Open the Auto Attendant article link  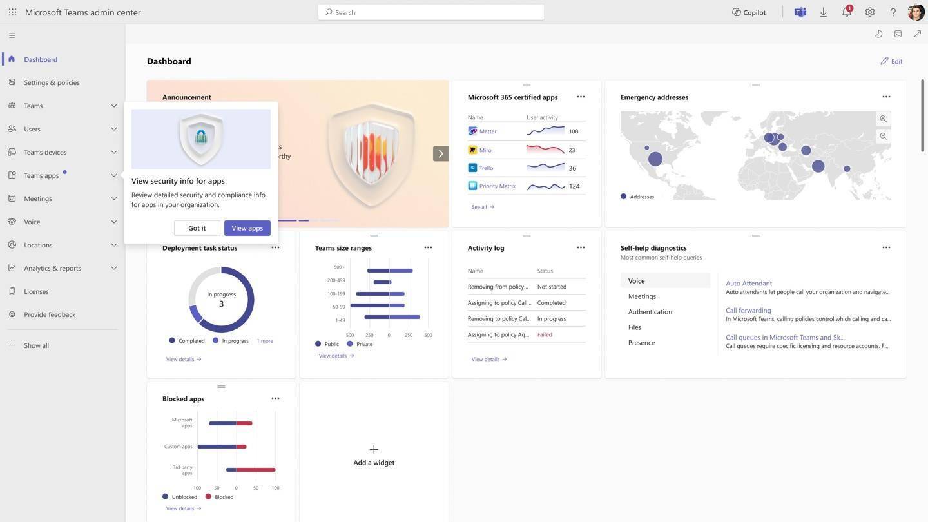tap(749, 284)
